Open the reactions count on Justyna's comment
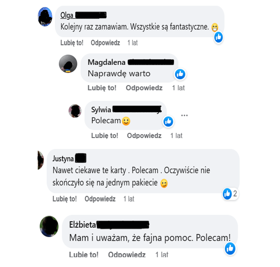 tap(230, 194)
